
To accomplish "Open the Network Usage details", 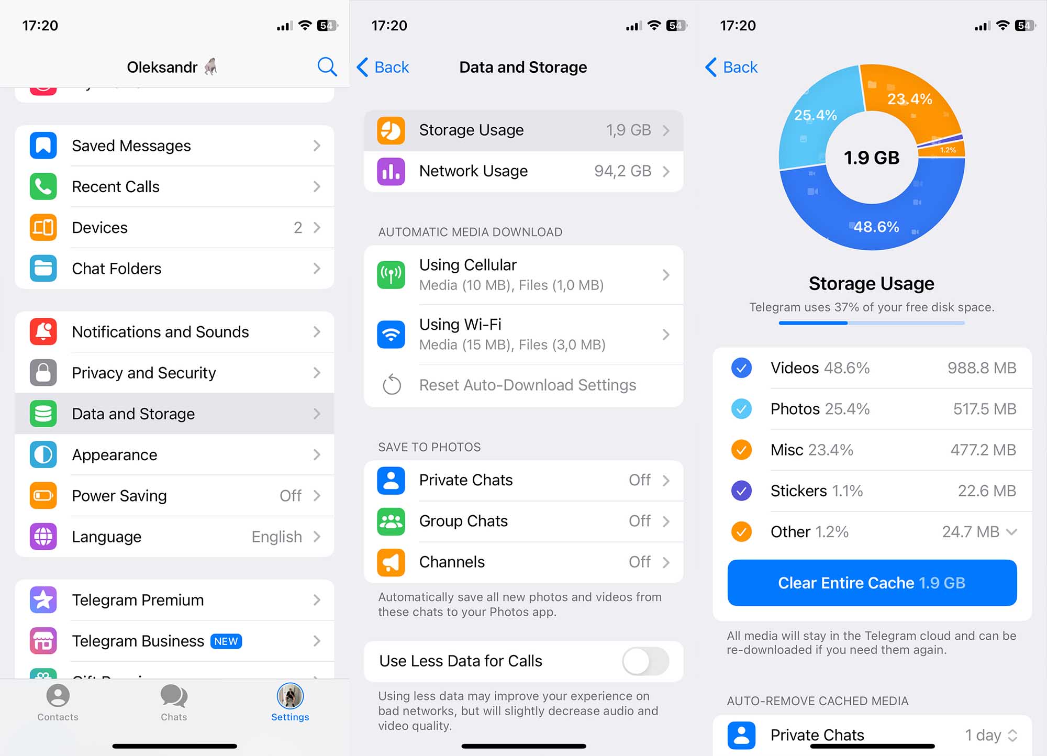I will coord(525,170).
